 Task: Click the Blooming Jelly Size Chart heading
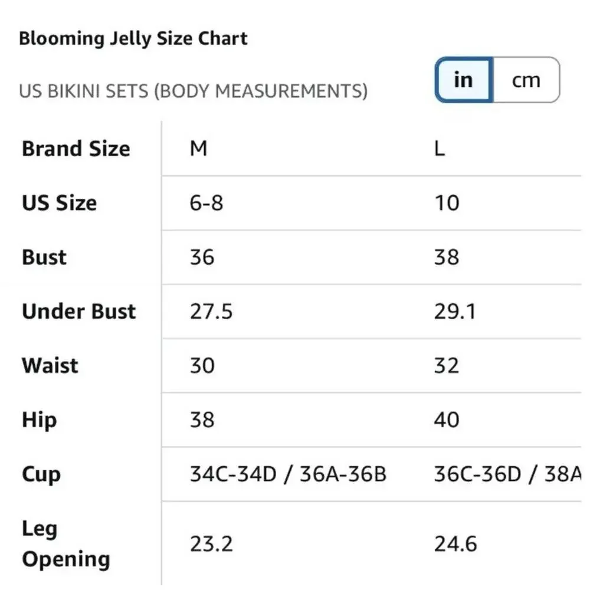[133, 38]
